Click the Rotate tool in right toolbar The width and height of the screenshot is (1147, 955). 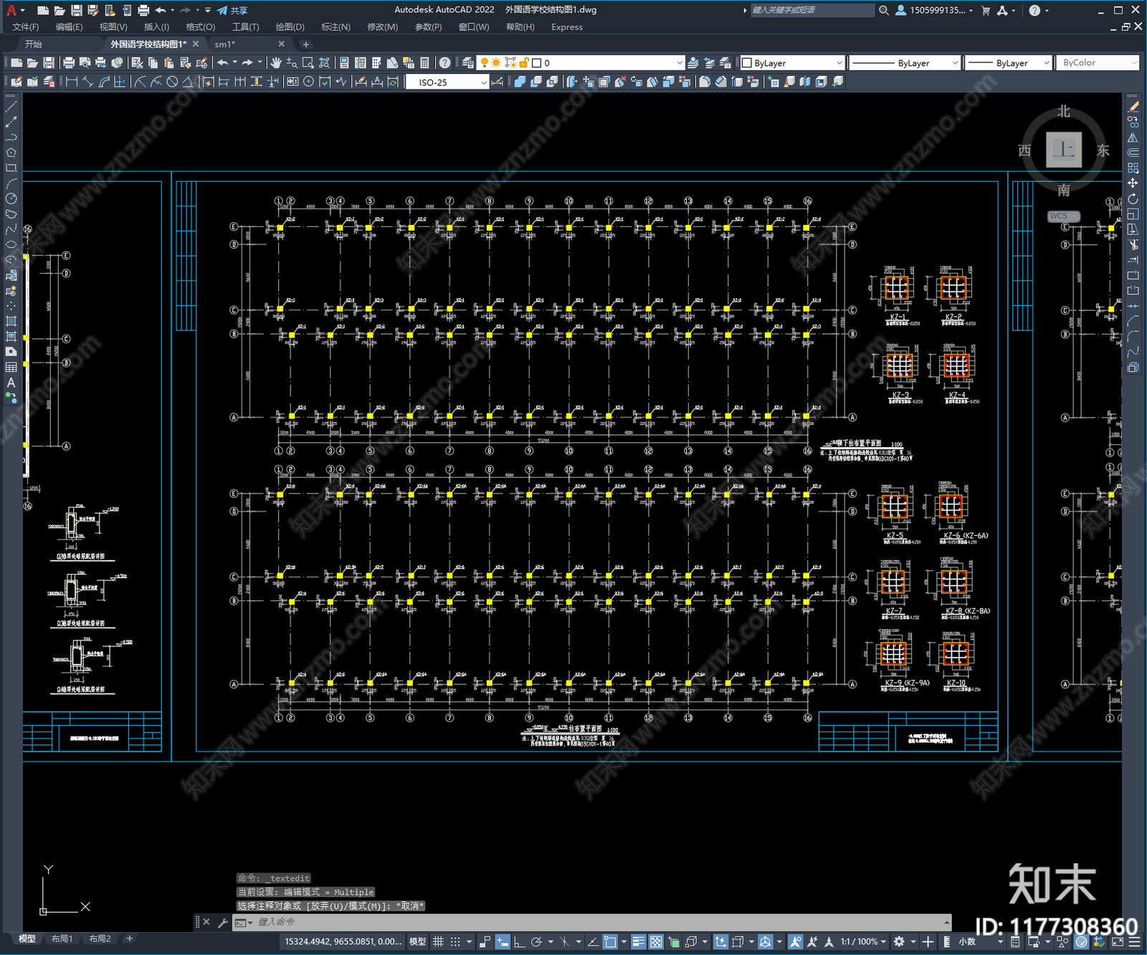pos(1133,198)
